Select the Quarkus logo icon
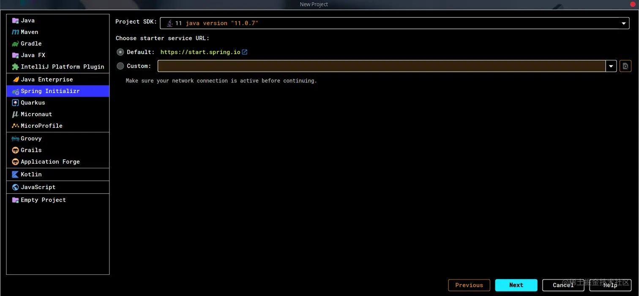639x296 pixels. [15, 103]
